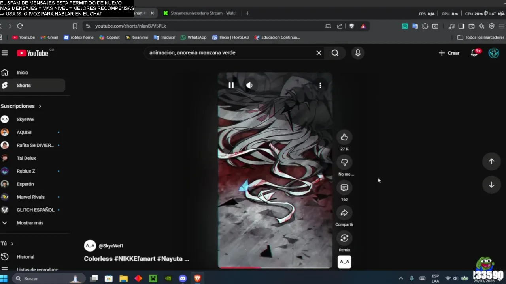Open the SkyeWei subscription
The height and width of the screenshot is (284, 506).
(x=25, y=120)
